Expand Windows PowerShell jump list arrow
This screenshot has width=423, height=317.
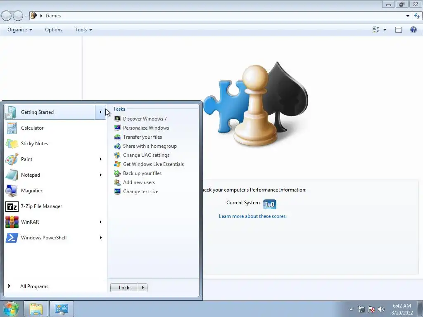pyautogui.click(x=101, y=237)
